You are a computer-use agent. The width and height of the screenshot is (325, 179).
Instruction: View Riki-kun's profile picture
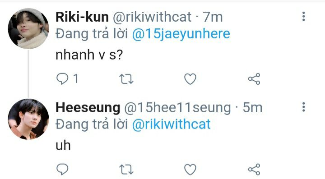pyautogui.click(x=28, y=28)
